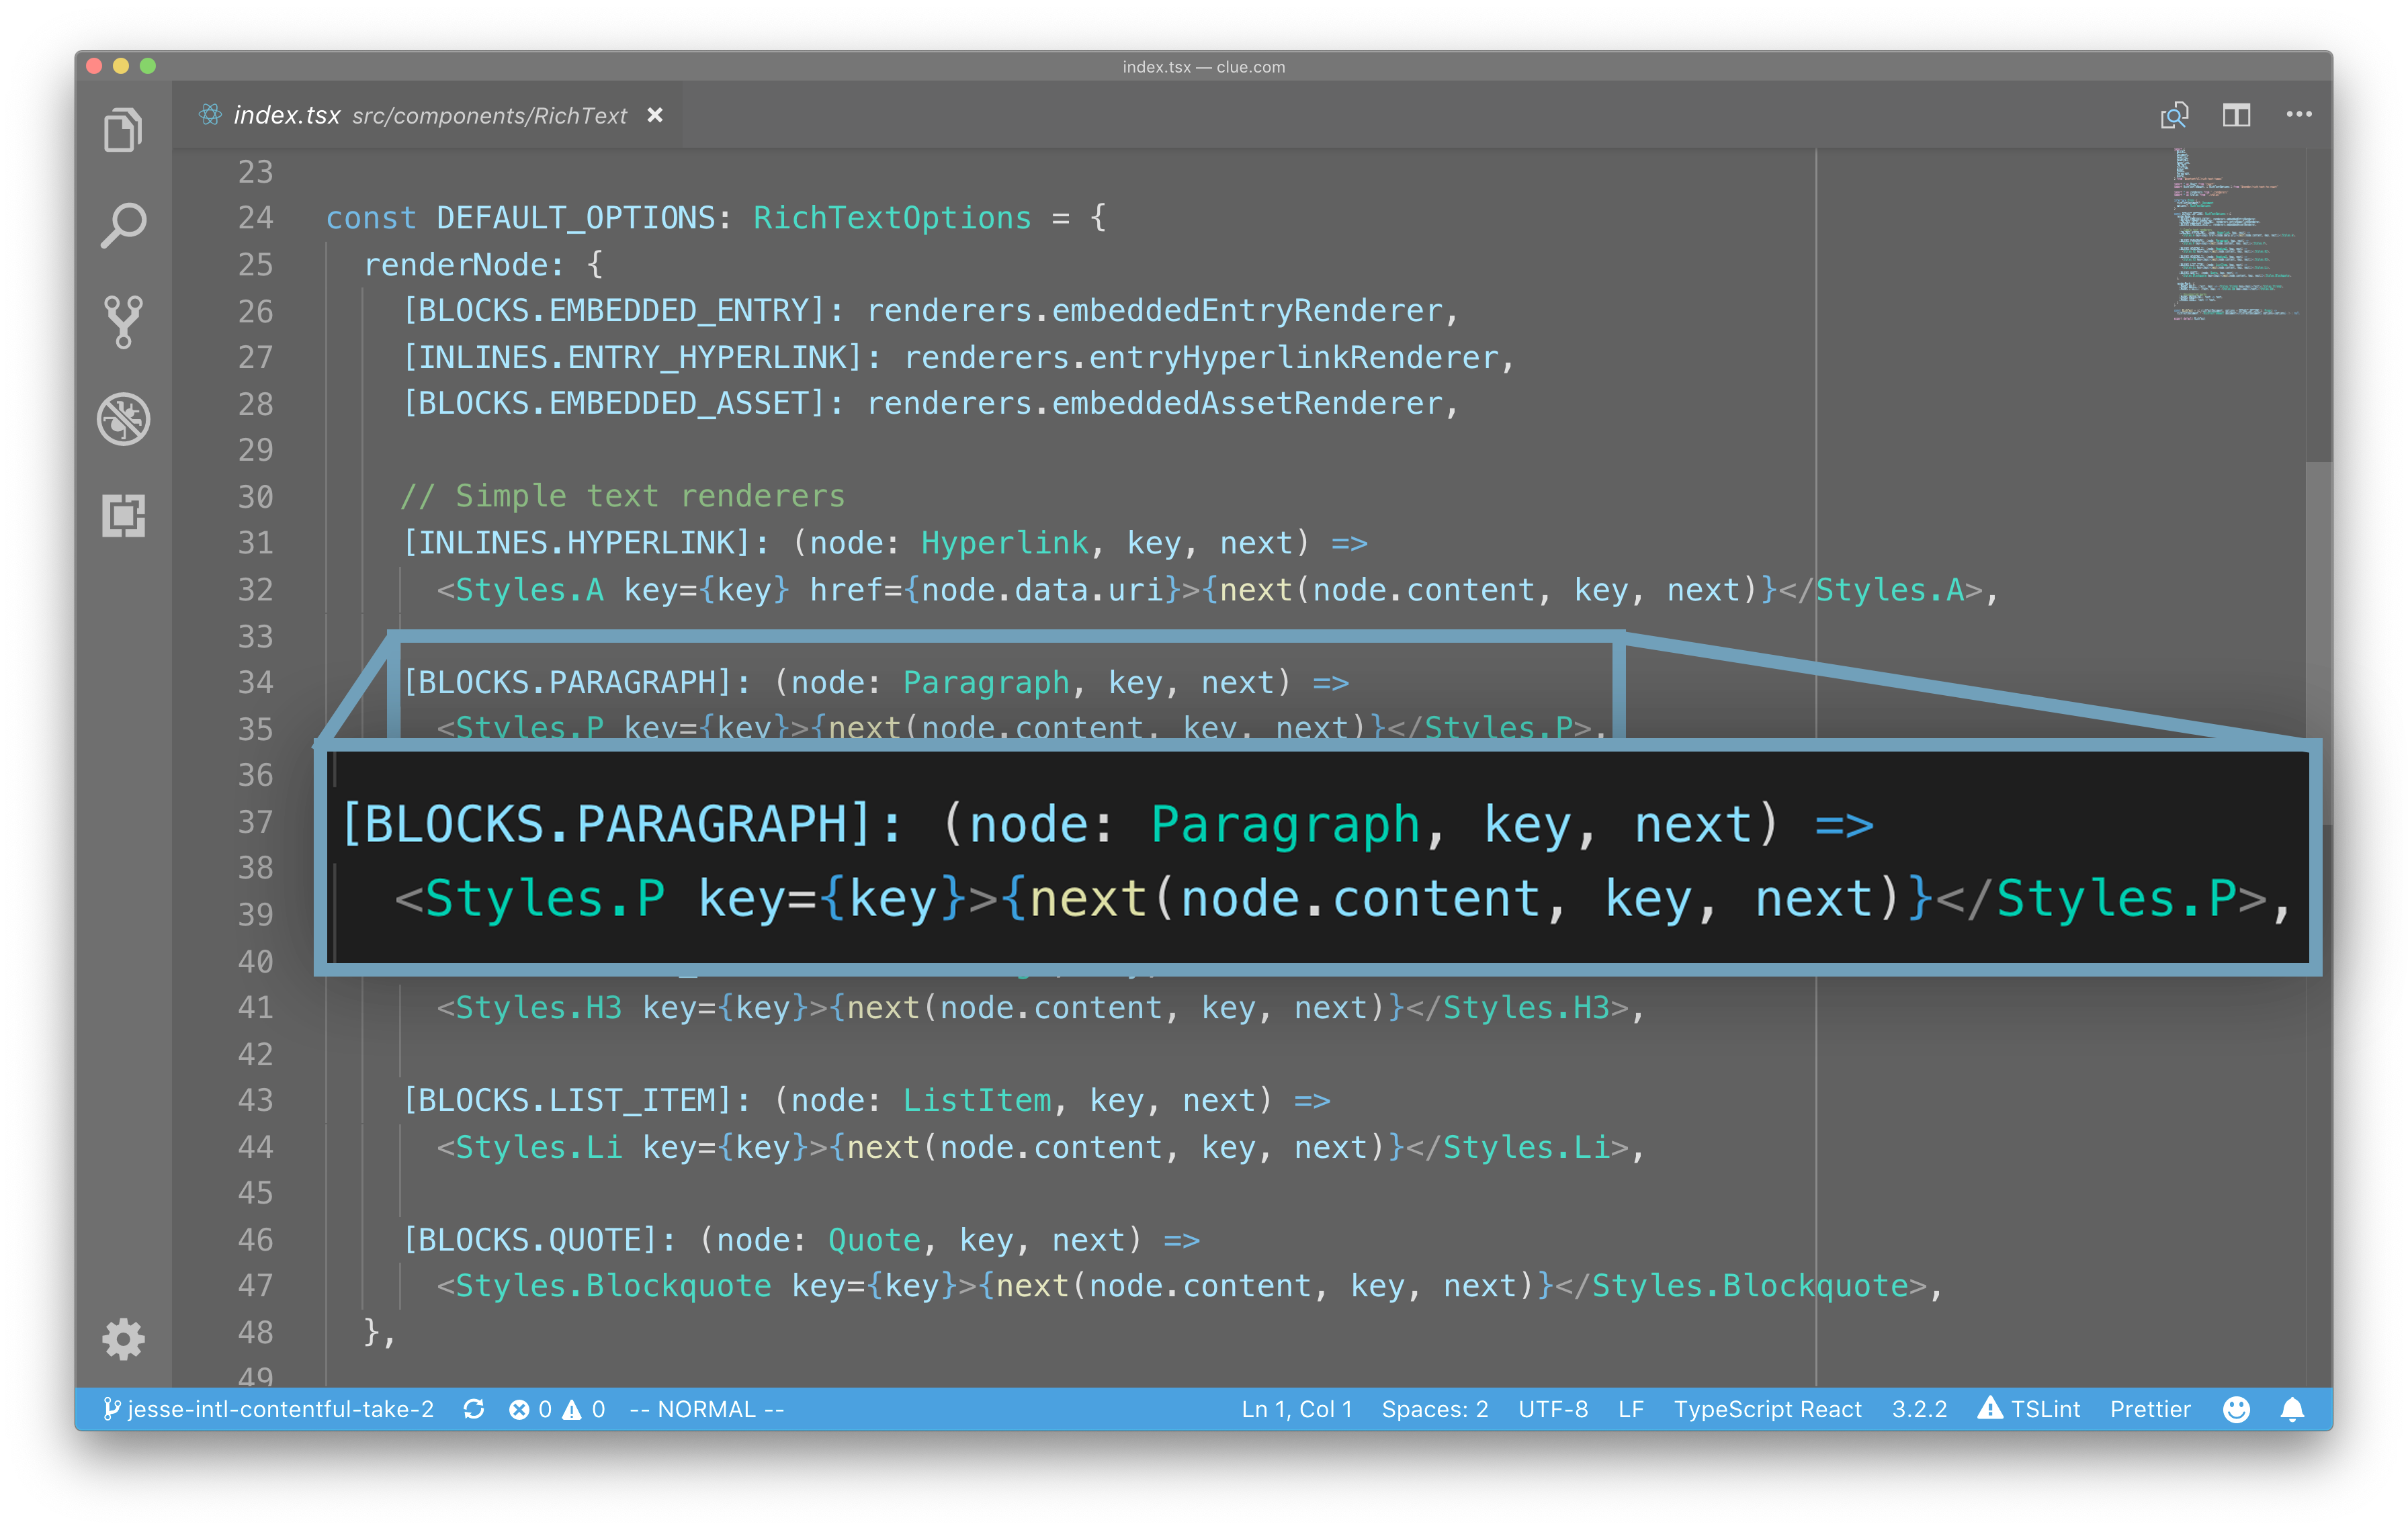Click entryHyperlinkRenderer on line 27

coord(1294,358)
